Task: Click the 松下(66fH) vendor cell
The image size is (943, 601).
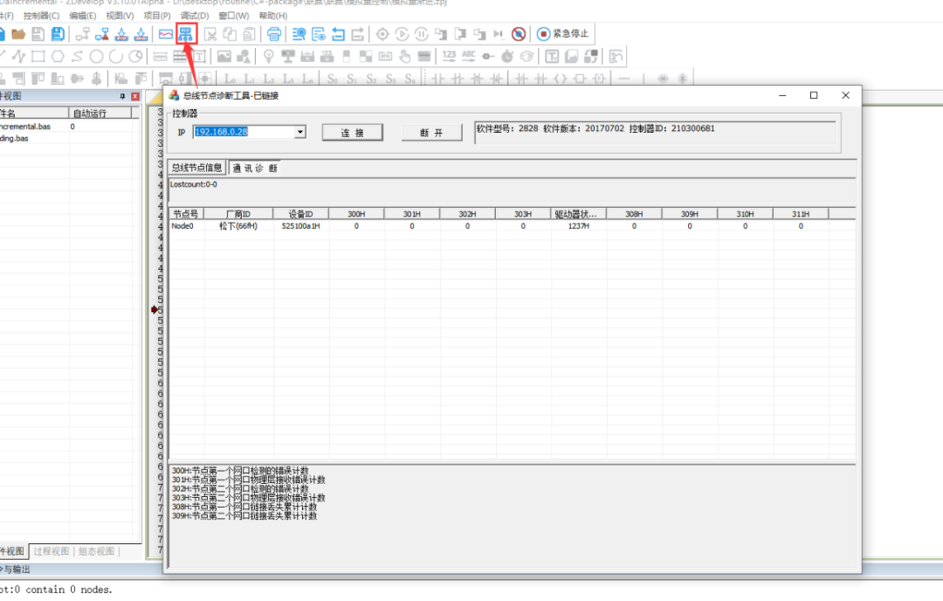Action: pyautogui.click(x=238, y=226)
